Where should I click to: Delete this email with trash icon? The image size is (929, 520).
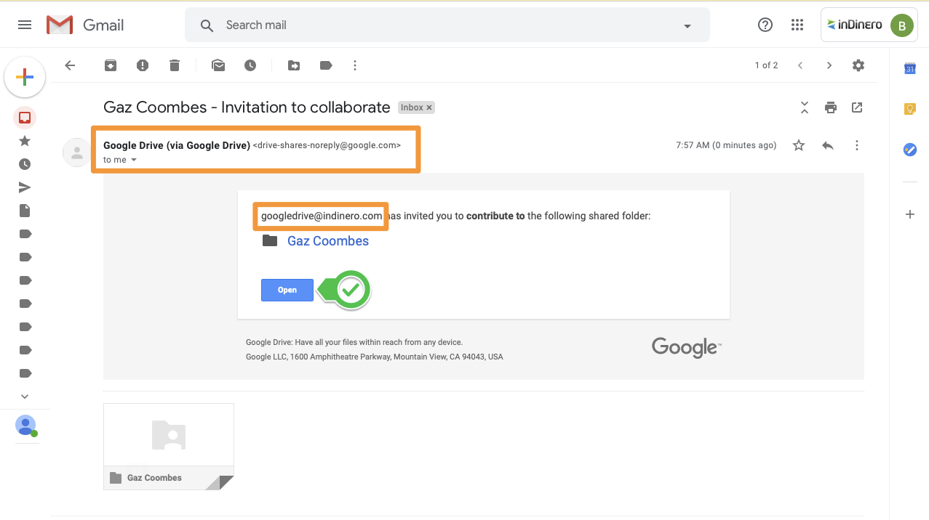[x=175, y=65]
